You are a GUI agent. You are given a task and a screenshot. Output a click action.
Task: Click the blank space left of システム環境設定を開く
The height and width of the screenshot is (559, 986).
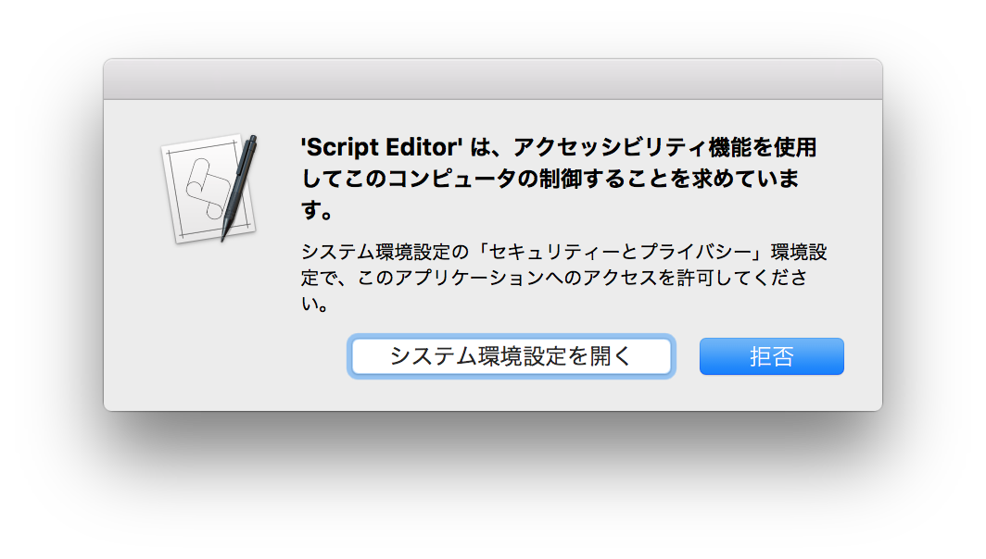coord(226,356)
